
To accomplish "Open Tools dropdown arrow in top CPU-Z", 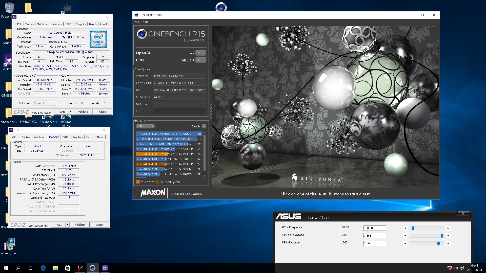I will pyautogui.click(x=71, y=112).
